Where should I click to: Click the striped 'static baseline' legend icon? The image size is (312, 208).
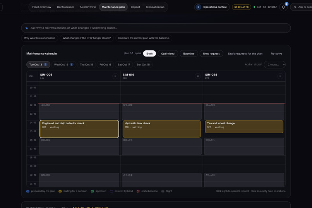tap(138, 191)
